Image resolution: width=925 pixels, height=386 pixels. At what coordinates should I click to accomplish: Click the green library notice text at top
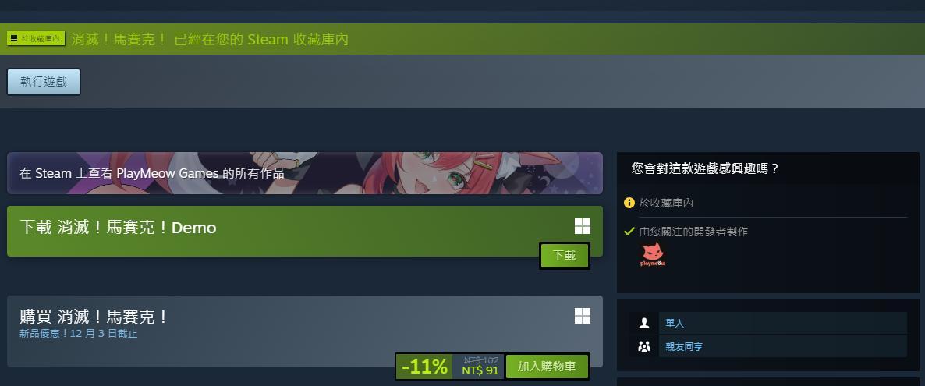(210, 40)
